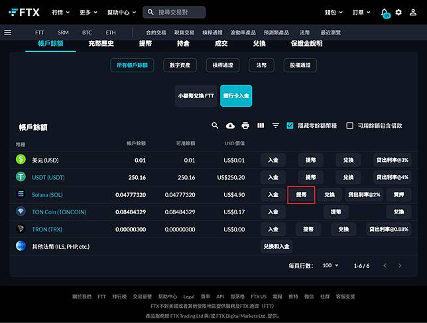The height and width of the screenshot is (323, 427).
Task: Select 法幣 filter button
Action: coord(261,66)
